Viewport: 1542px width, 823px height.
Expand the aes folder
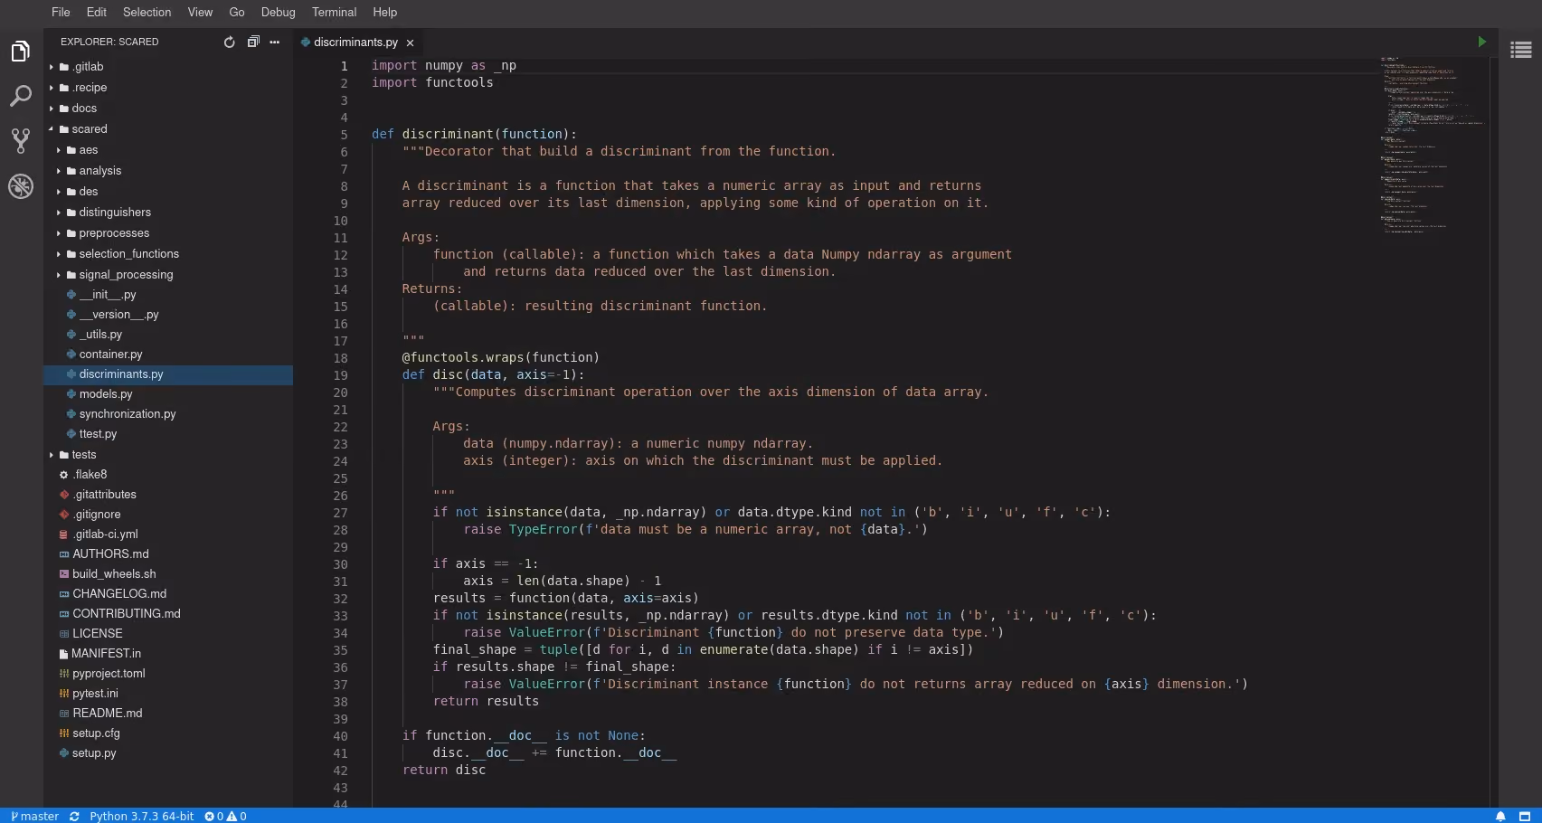(x=168, y=150)
